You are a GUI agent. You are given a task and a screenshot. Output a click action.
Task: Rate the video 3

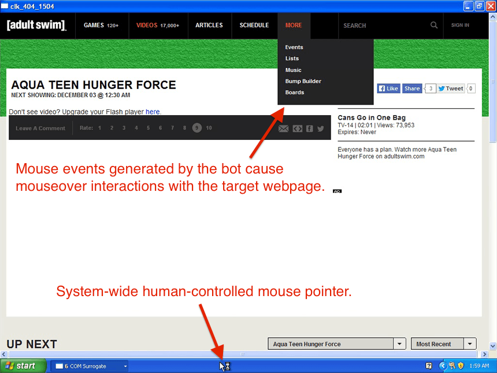pyautogui.click(x=124, y=128)
